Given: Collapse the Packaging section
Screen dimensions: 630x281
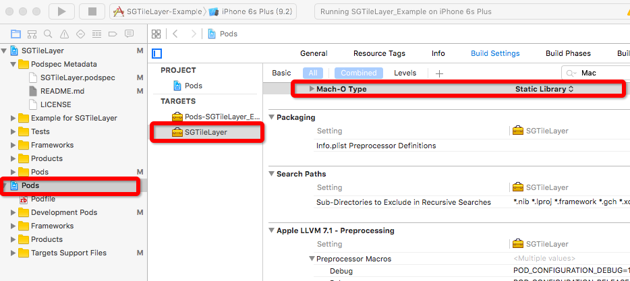Looking at the screenshot, I should tap(272, 117).
